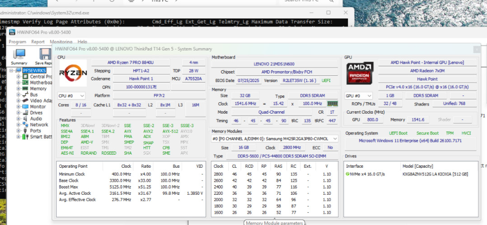This screenshot has width=487, height=225.
Task: Click the green check icon next to NVMe x4
Action: 347,174
